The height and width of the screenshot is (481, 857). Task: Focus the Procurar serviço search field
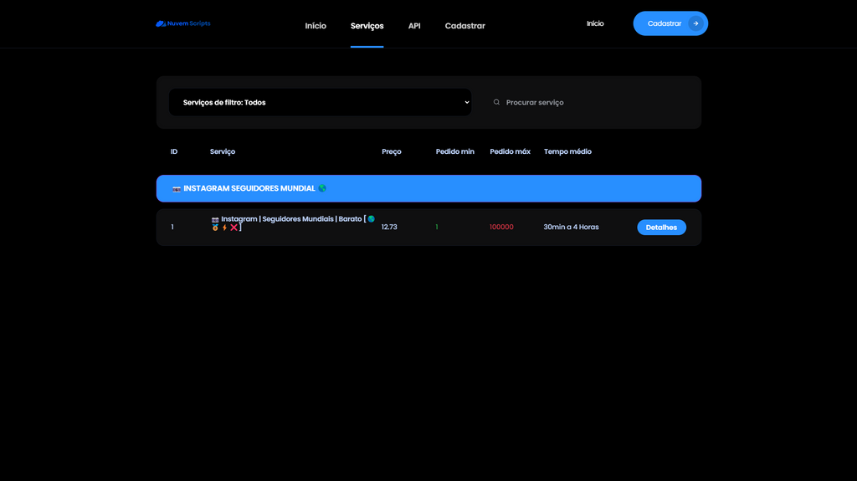(586, 102)
